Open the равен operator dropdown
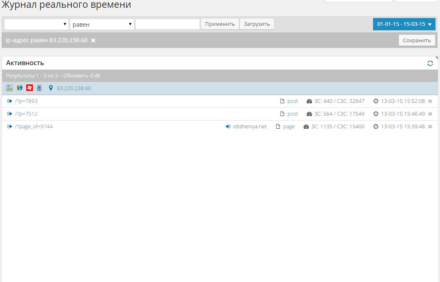 pos(102,24)
